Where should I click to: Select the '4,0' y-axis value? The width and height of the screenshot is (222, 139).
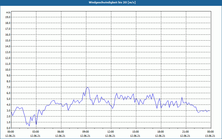(9, 105)
